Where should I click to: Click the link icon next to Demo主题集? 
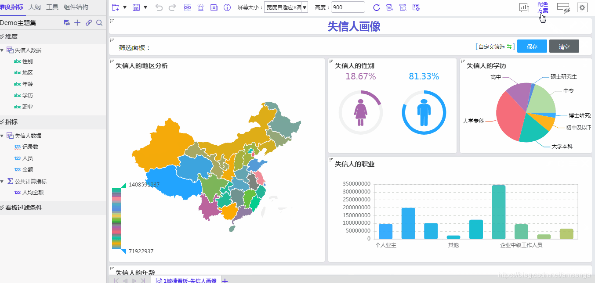(88, 23)
